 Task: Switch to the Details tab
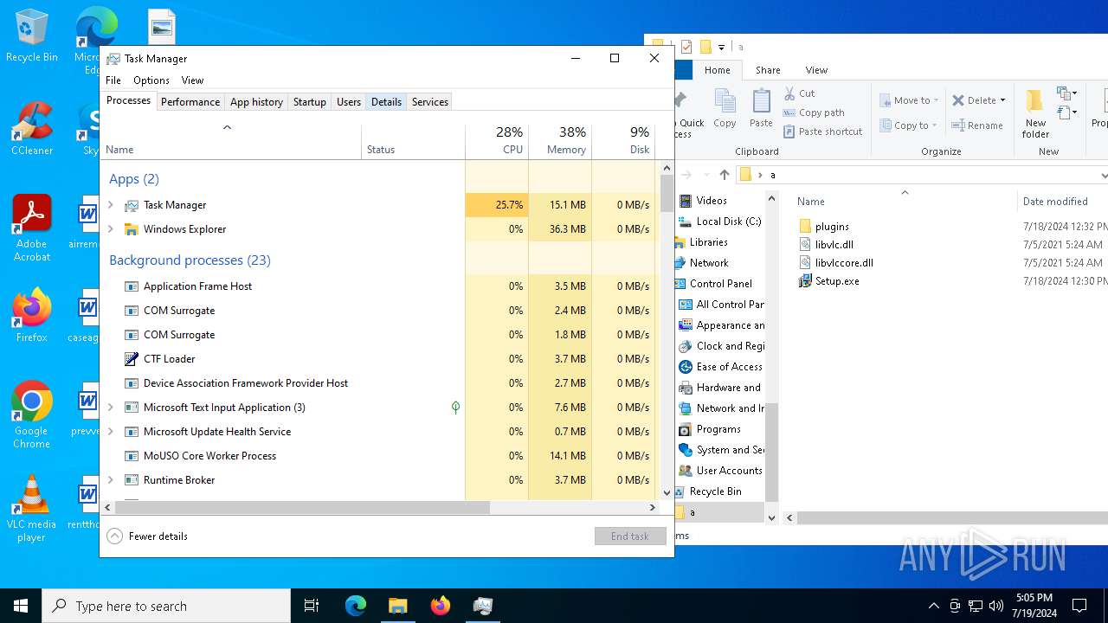[x=386, y=102]
